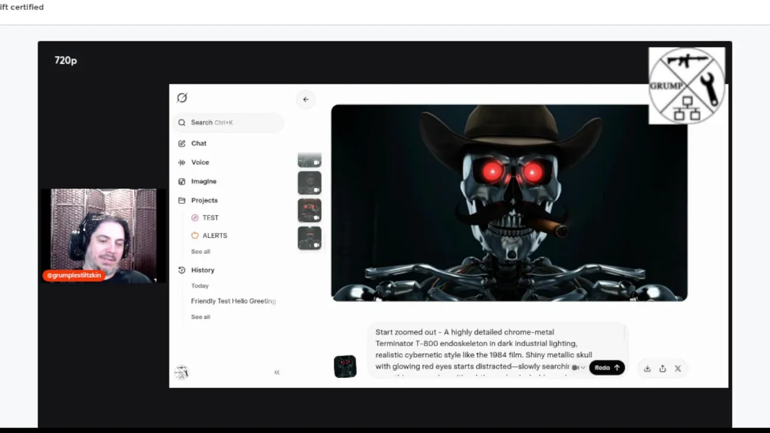Click the Search field in sidebar
This screenshot has height=433, width=770.
point(229,122)
